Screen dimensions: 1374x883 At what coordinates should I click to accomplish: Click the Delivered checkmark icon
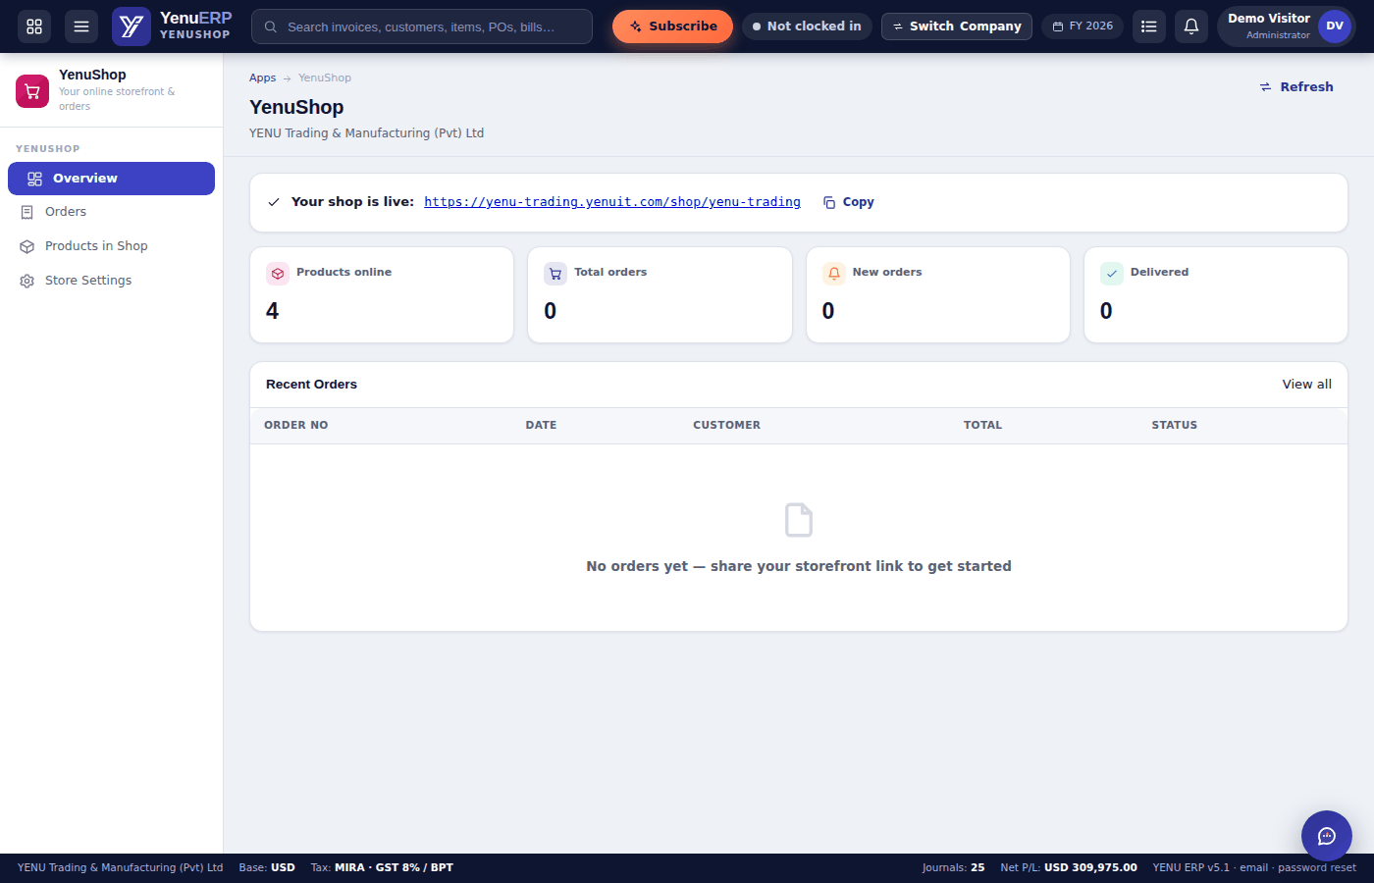point(1112,274)
